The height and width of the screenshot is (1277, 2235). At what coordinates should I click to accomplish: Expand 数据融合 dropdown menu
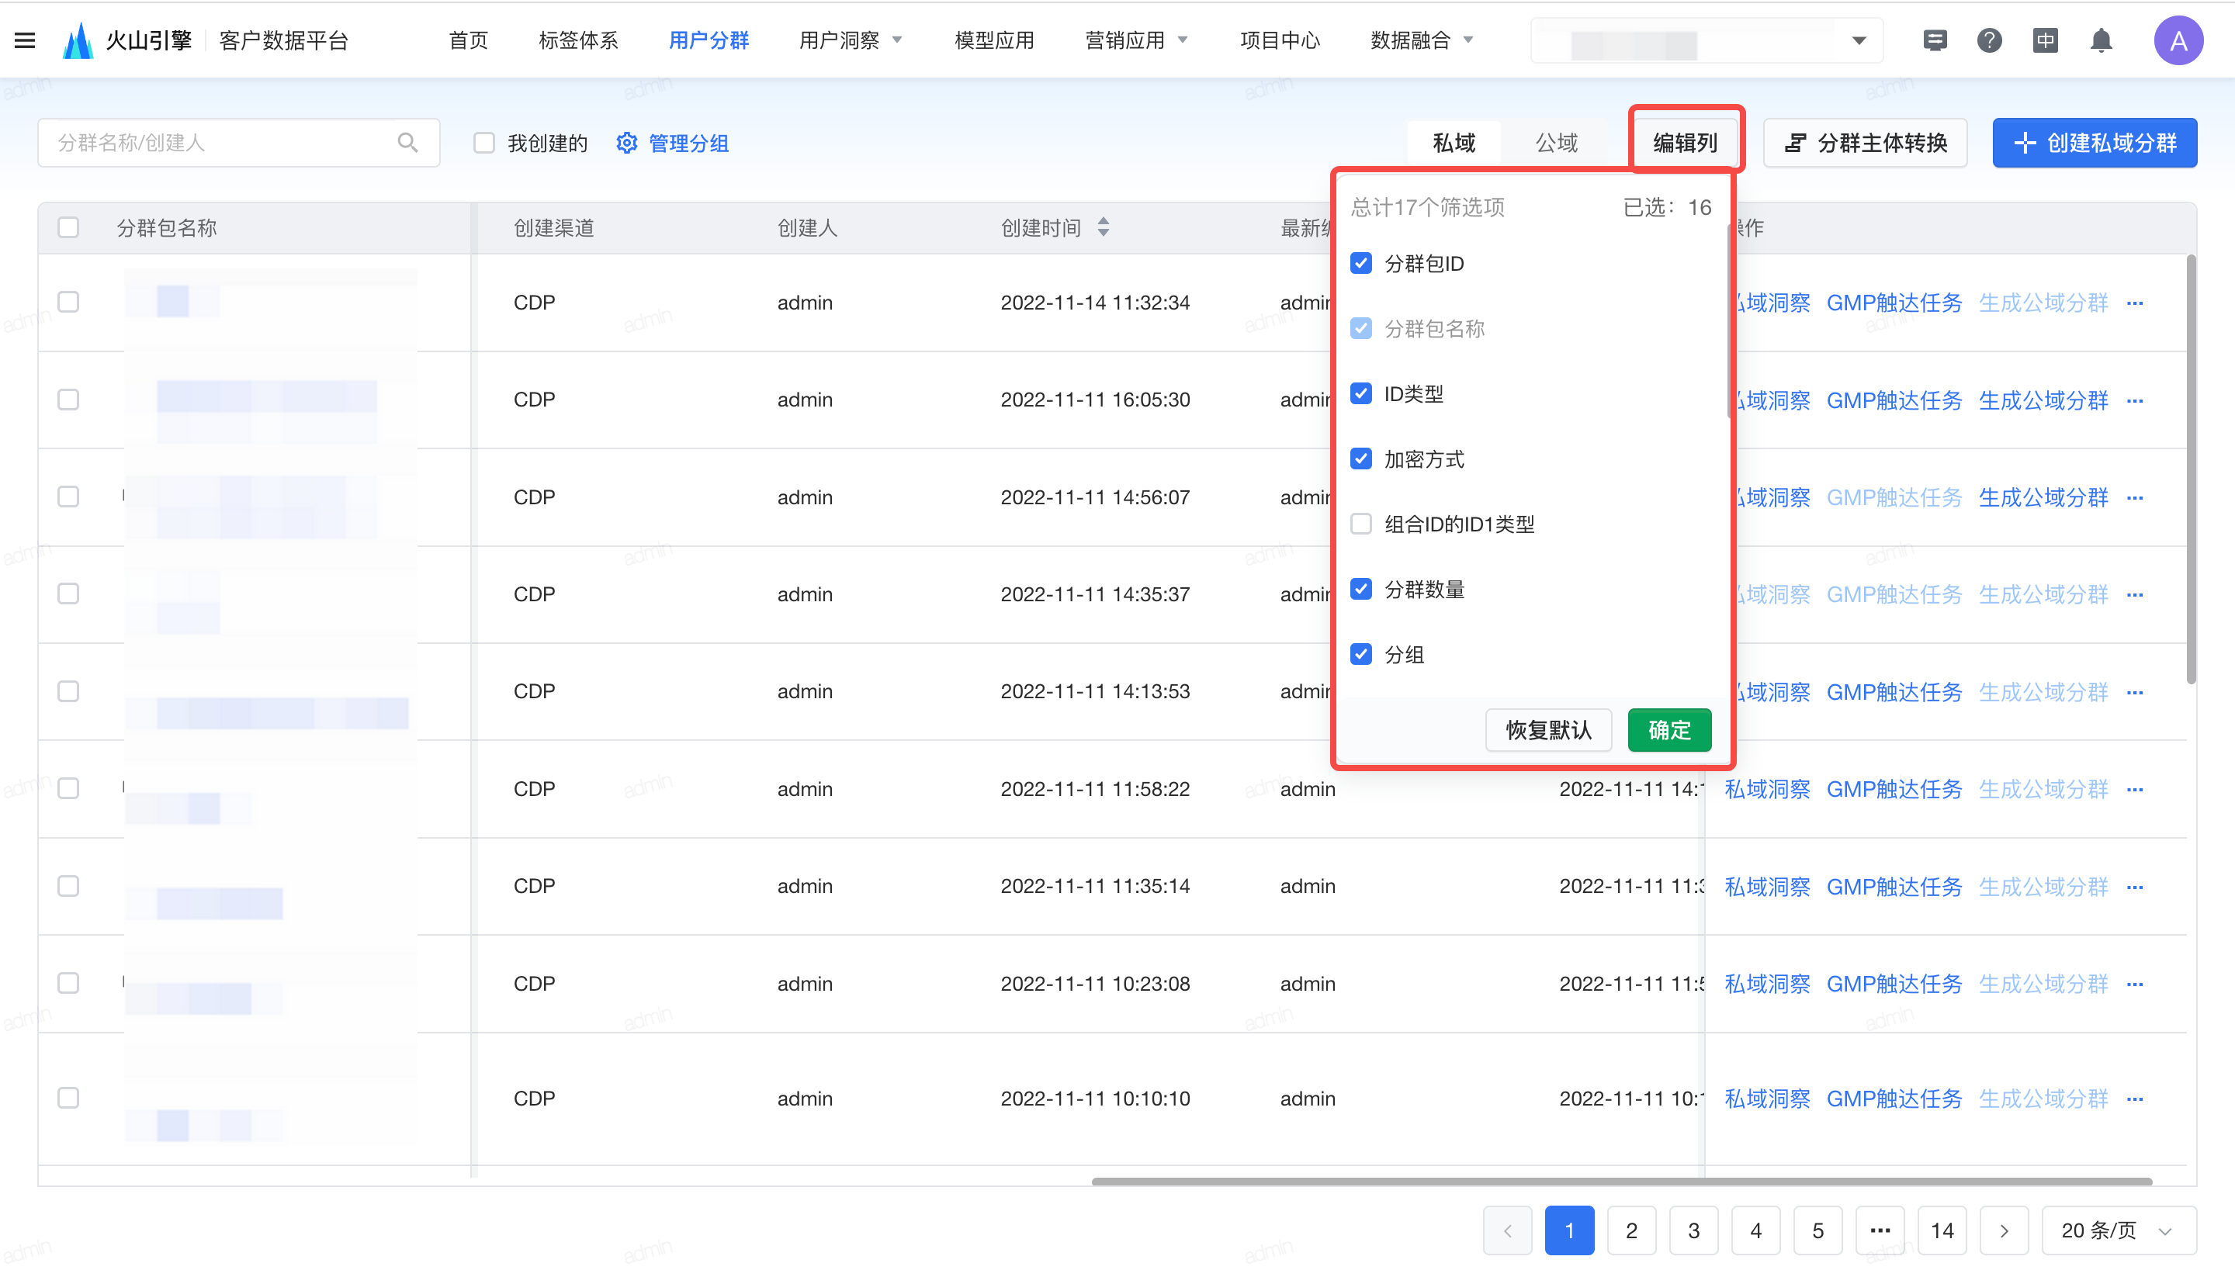click(x=1422, y=40)
